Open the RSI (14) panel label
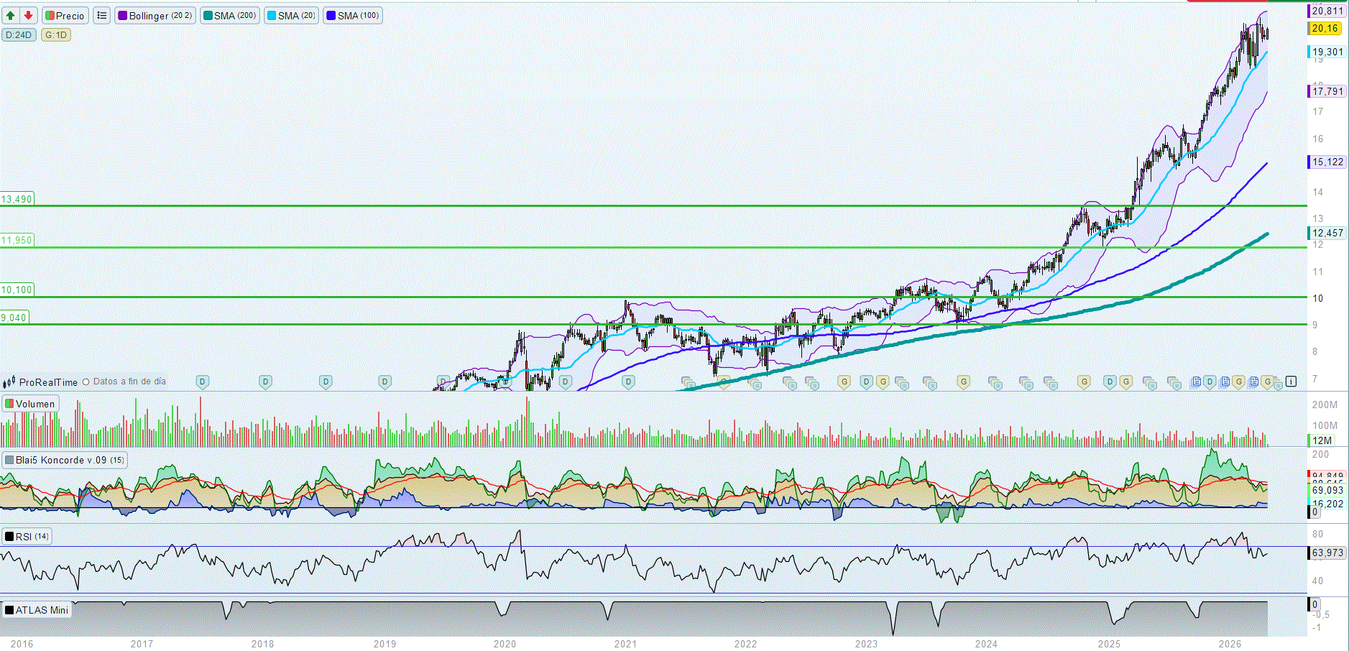Screen dimensions: 1349x651 point(27,536)
